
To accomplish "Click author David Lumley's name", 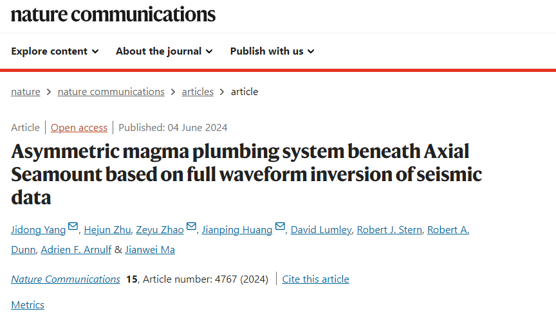I will point(321,230).
